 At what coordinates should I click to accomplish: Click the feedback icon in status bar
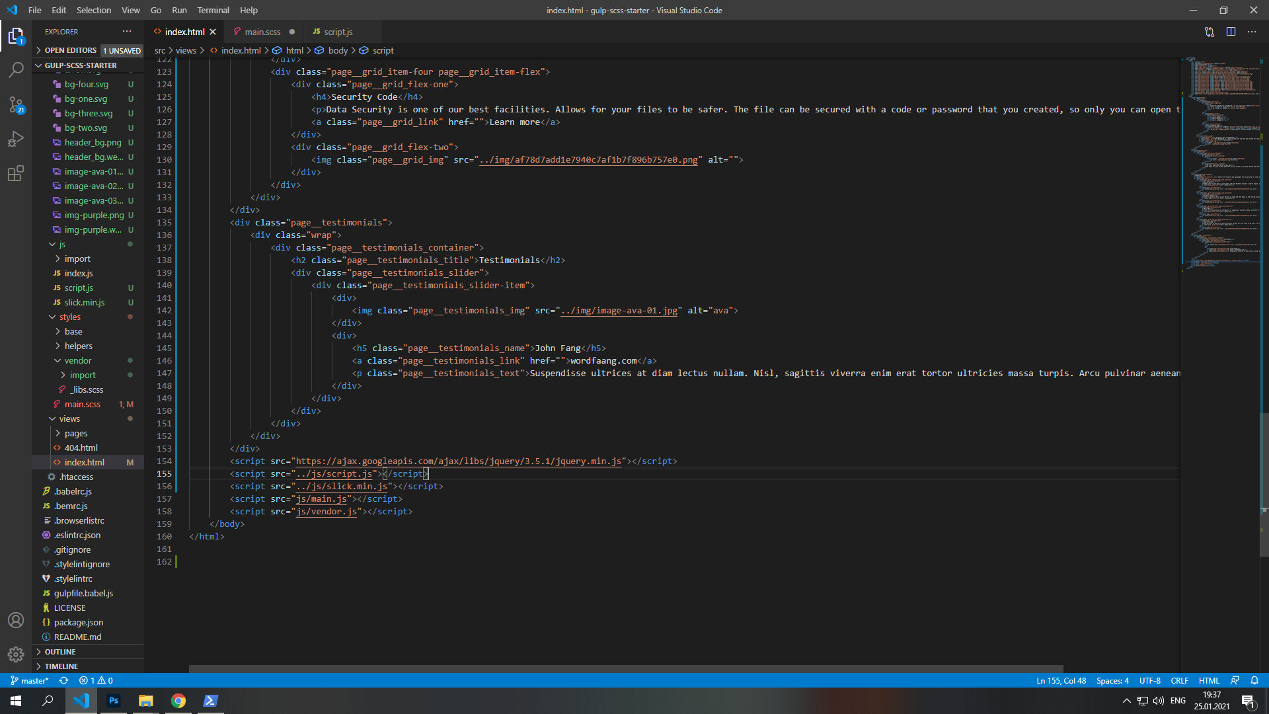[x=1234, y=680]
